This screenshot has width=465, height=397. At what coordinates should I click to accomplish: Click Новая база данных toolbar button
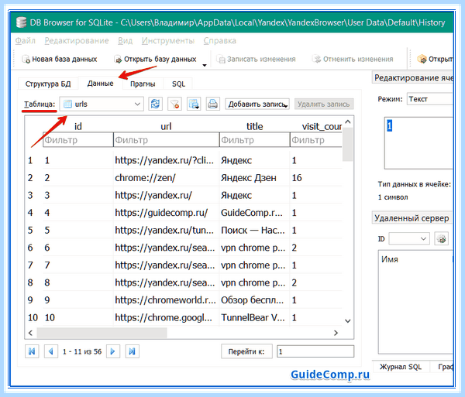pos(60,60)
